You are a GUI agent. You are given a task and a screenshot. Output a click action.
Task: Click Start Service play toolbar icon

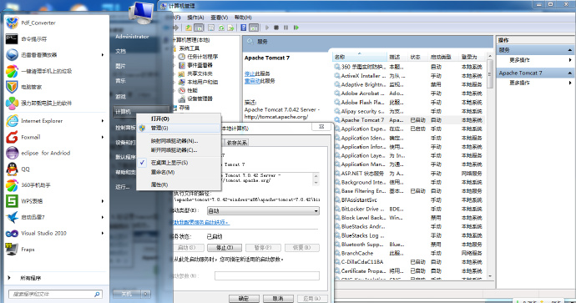click(x=267, y=28)
